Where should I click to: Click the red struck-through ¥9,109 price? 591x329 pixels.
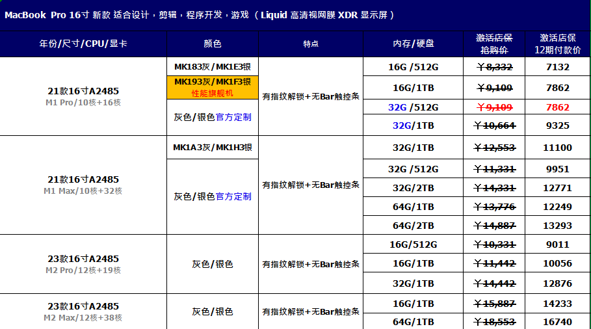pos(494,107)
